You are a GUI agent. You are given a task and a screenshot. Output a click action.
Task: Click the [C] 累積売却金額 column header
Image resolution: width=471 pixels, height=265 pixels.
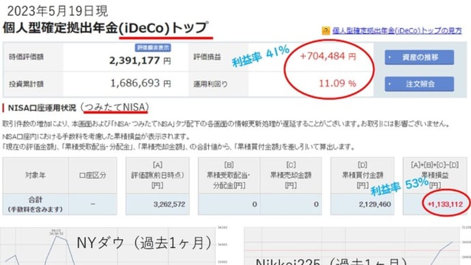coord(291,176)
